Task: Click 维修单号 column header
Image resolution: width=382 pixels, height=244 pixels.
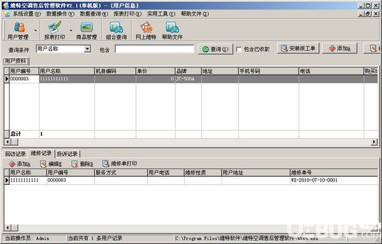Action: 334,173
